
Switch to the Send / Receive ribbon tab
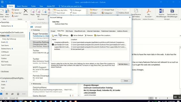point(22,6)
